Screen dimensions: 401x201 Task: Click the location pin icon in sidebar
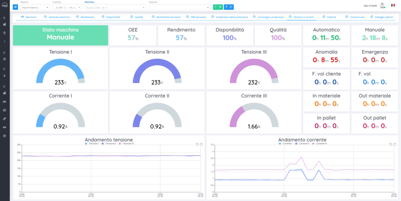(4, 33)
